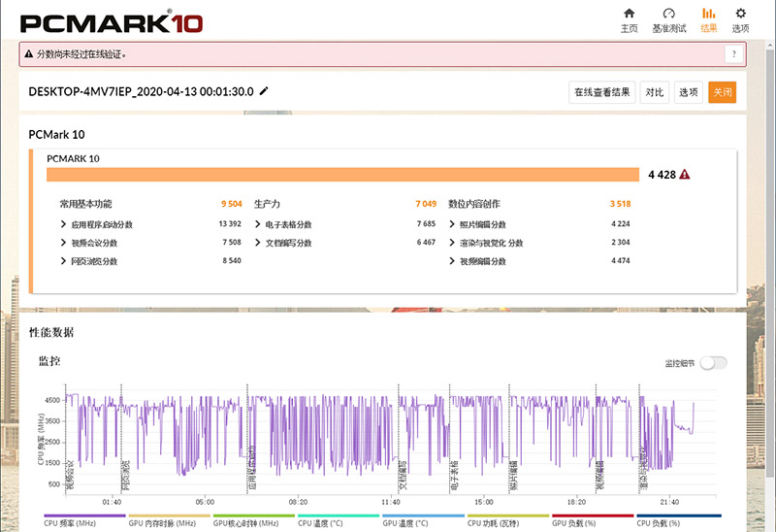Click the orange 关闭 button

point(722,92)
